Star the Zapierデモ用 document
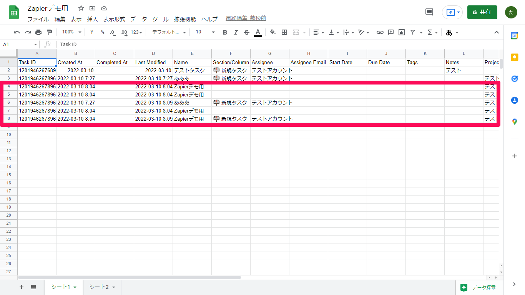The image size is (525, 295). tap(81, 8)
